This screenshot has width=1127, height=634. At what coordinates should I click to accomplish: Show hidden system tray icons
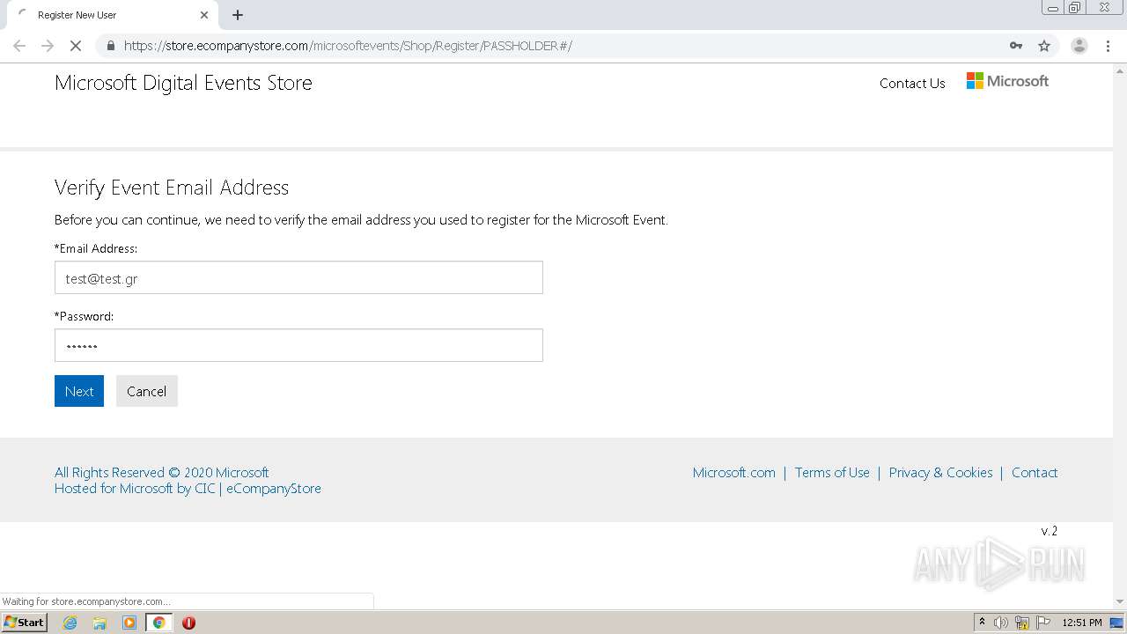click(x=982, y=622)
